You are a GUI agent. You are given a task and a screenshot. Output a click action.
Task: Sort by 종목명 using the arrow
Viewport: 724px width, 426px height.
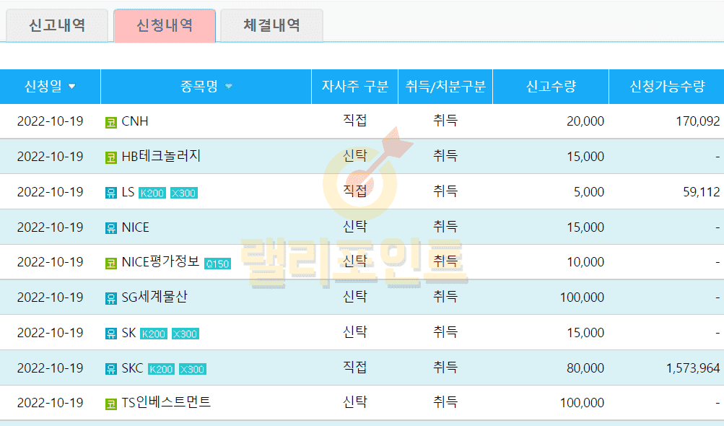pos(229,87)
